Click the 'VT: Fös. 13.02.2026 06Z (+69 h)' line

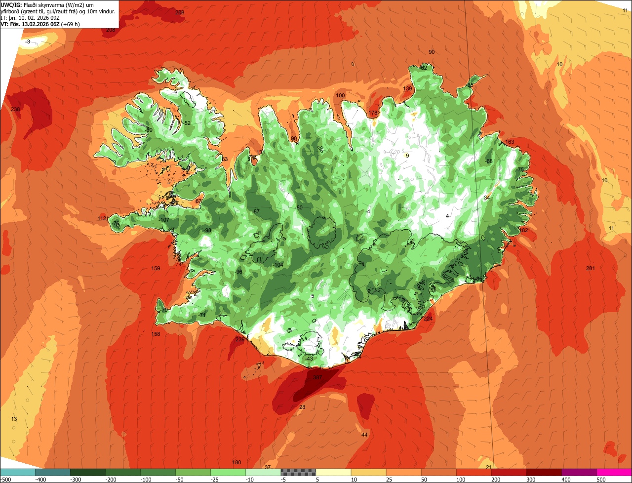[41, 24]
